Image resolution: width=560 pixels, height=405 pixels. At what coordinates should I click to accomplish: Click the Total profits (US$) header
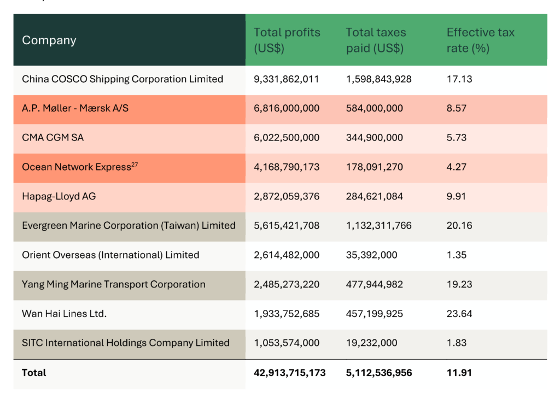pos(287,40)
